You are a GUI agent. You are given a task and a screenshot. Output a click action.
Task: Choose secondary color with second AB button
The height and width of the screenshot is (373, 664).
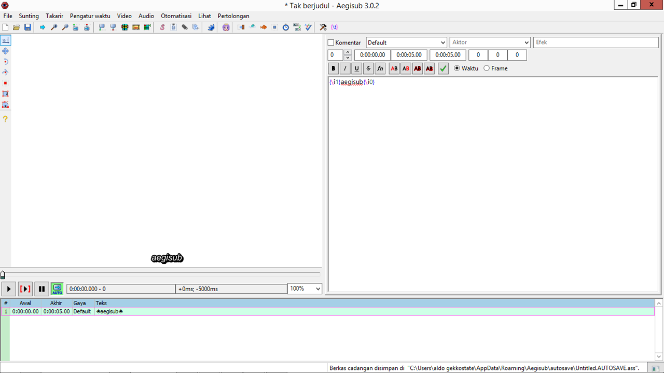(406, 68)
